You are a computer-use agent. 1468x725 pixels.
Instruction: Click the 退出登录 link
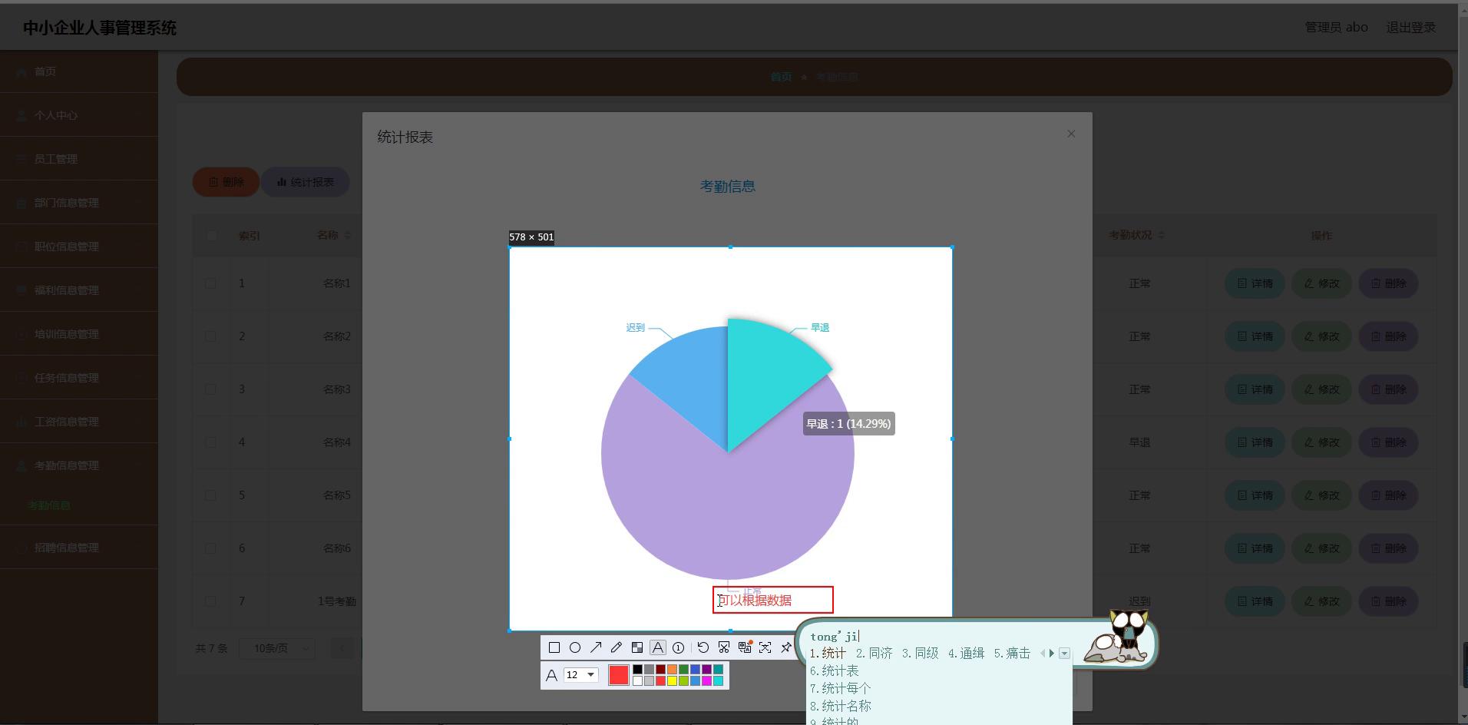(x=1410, y=28)
